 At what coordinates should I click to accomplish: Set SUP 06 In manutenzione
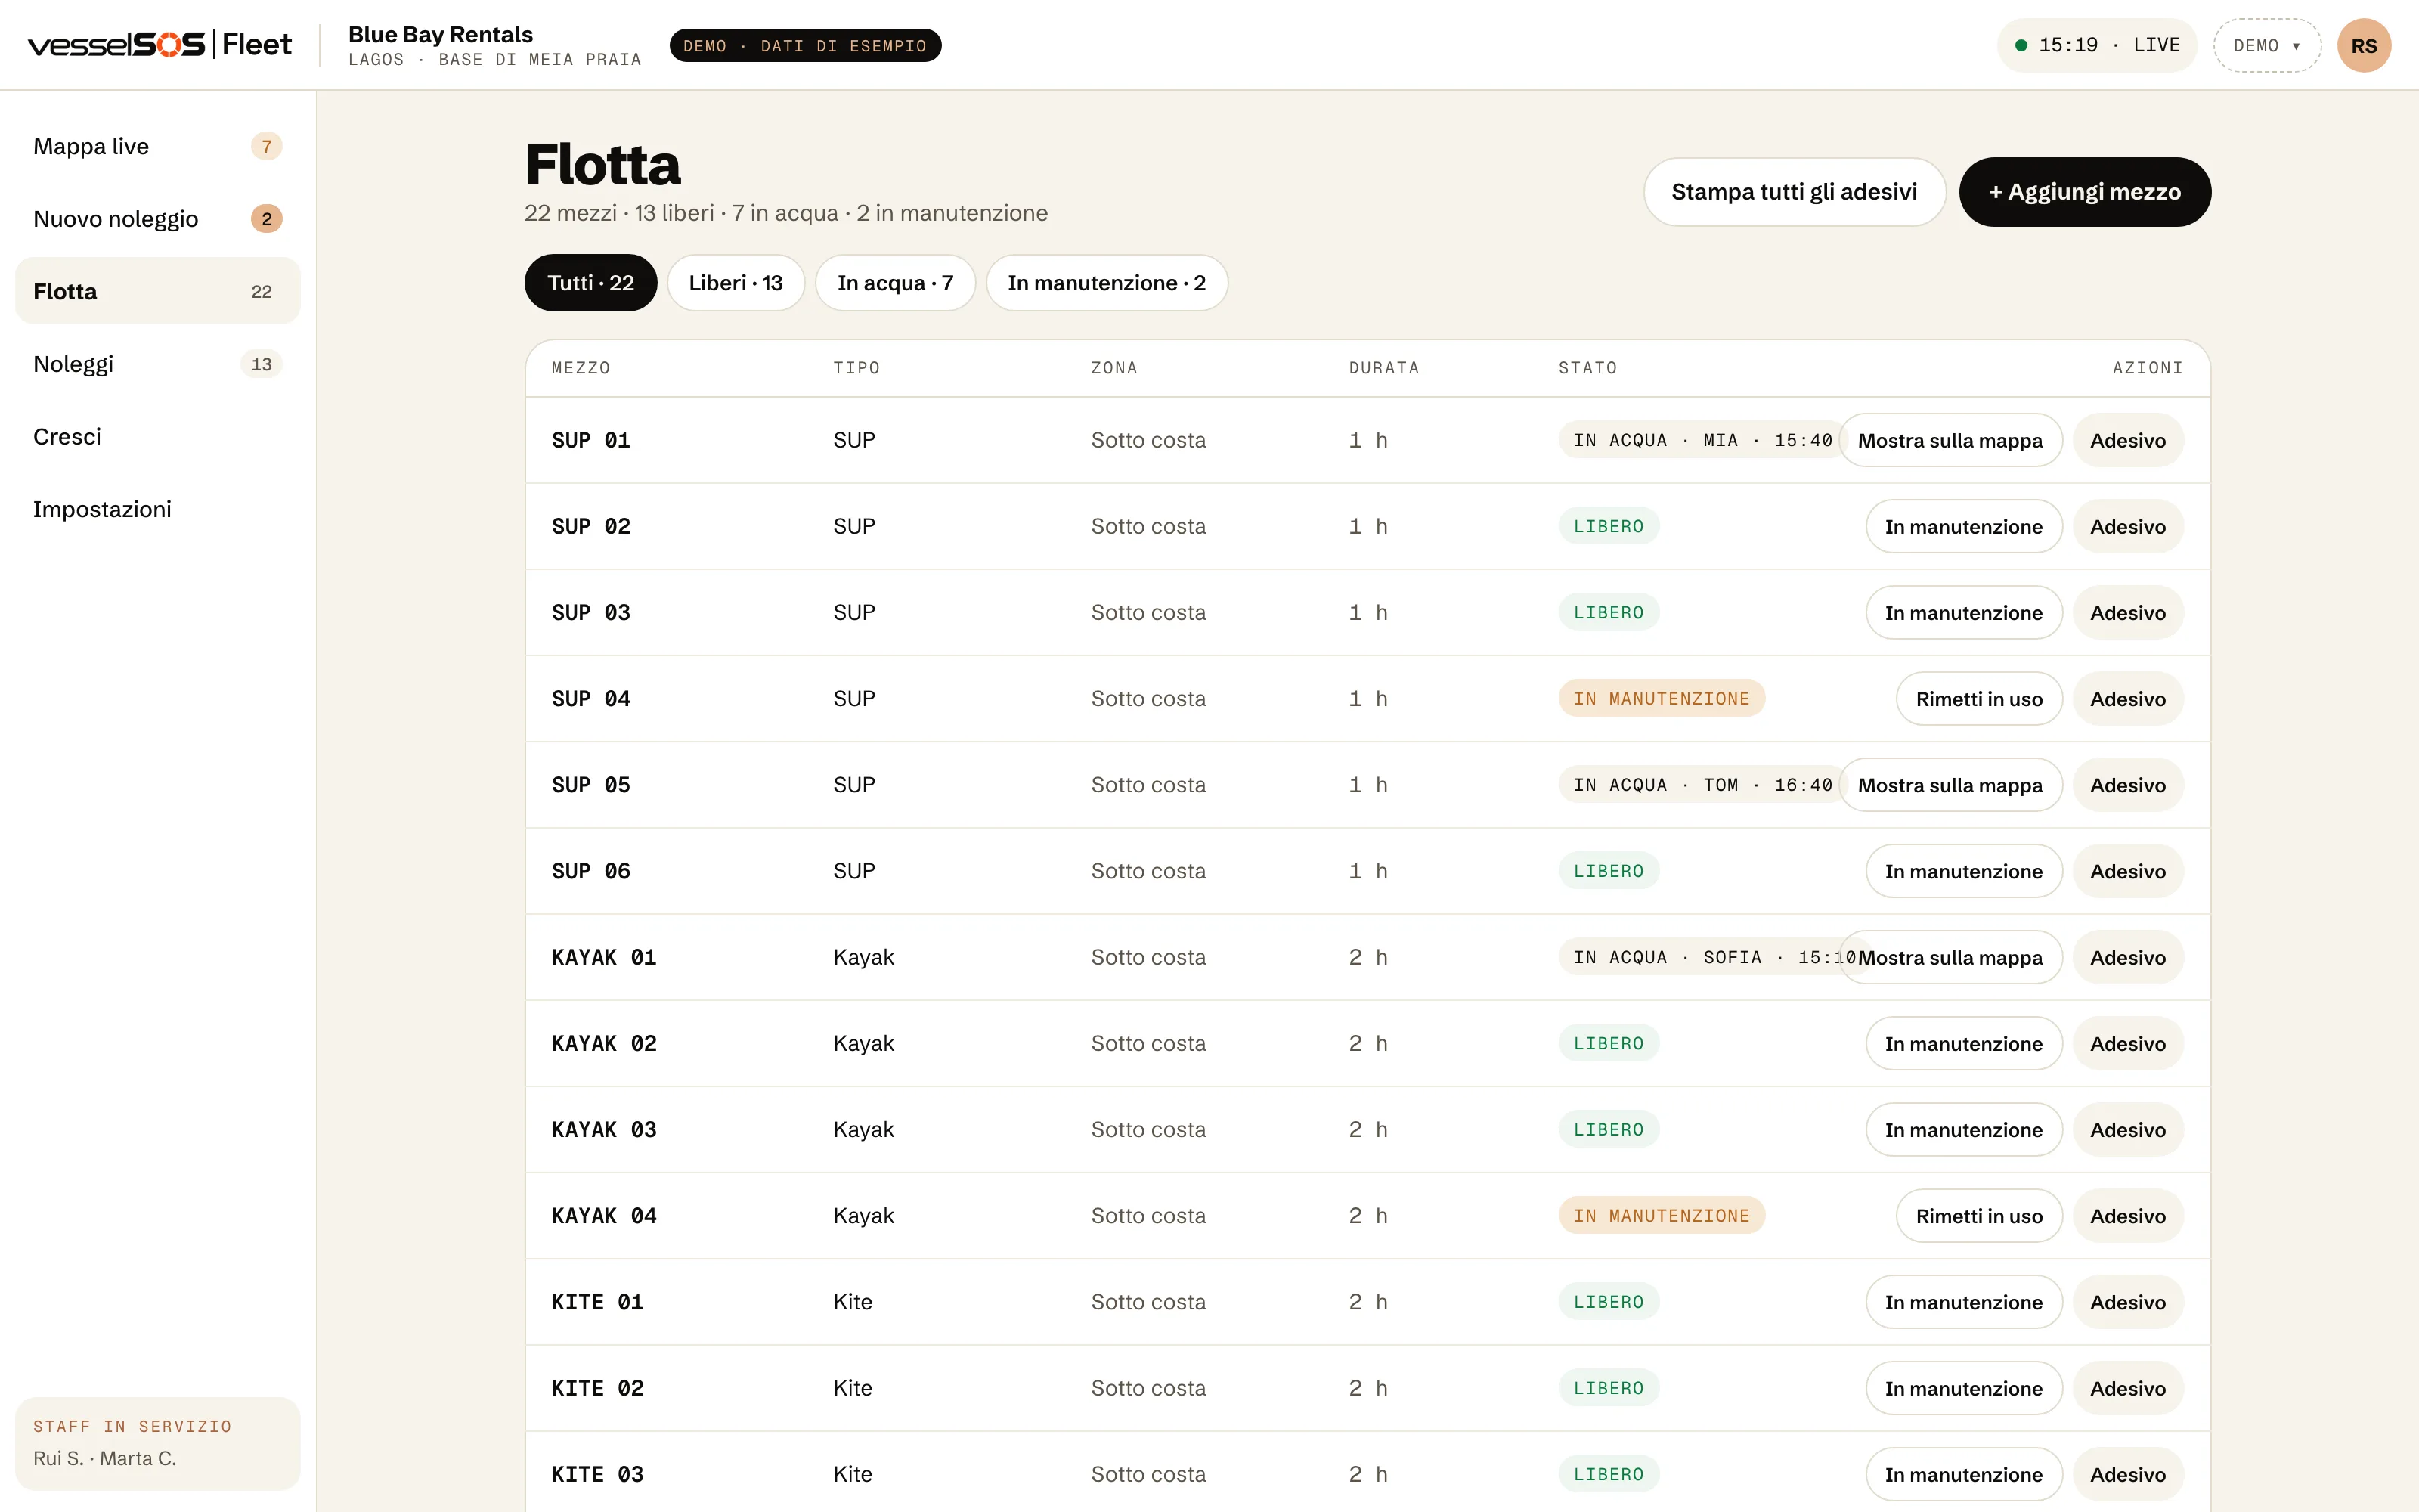pyautogui.click(x=1963, y=871)
